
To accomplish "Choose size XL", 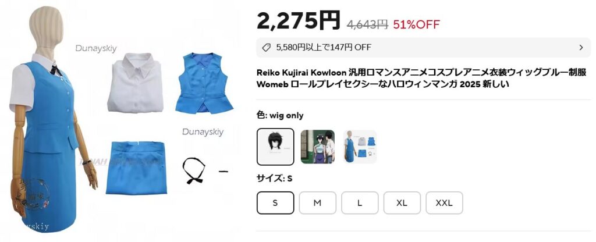I will [x=402, y=203].
